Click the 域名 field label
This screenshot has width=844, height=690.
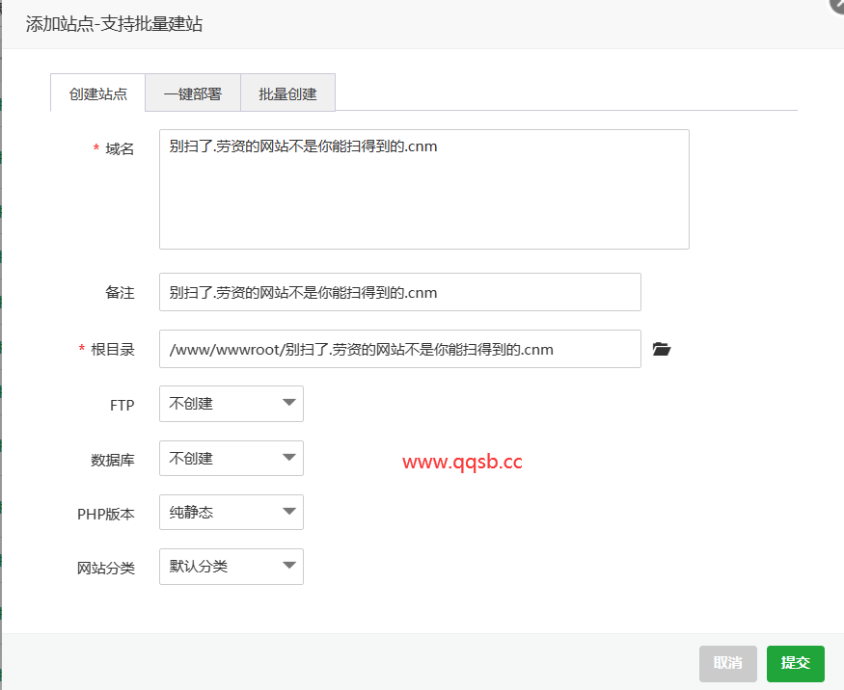(x=120, y=148)
